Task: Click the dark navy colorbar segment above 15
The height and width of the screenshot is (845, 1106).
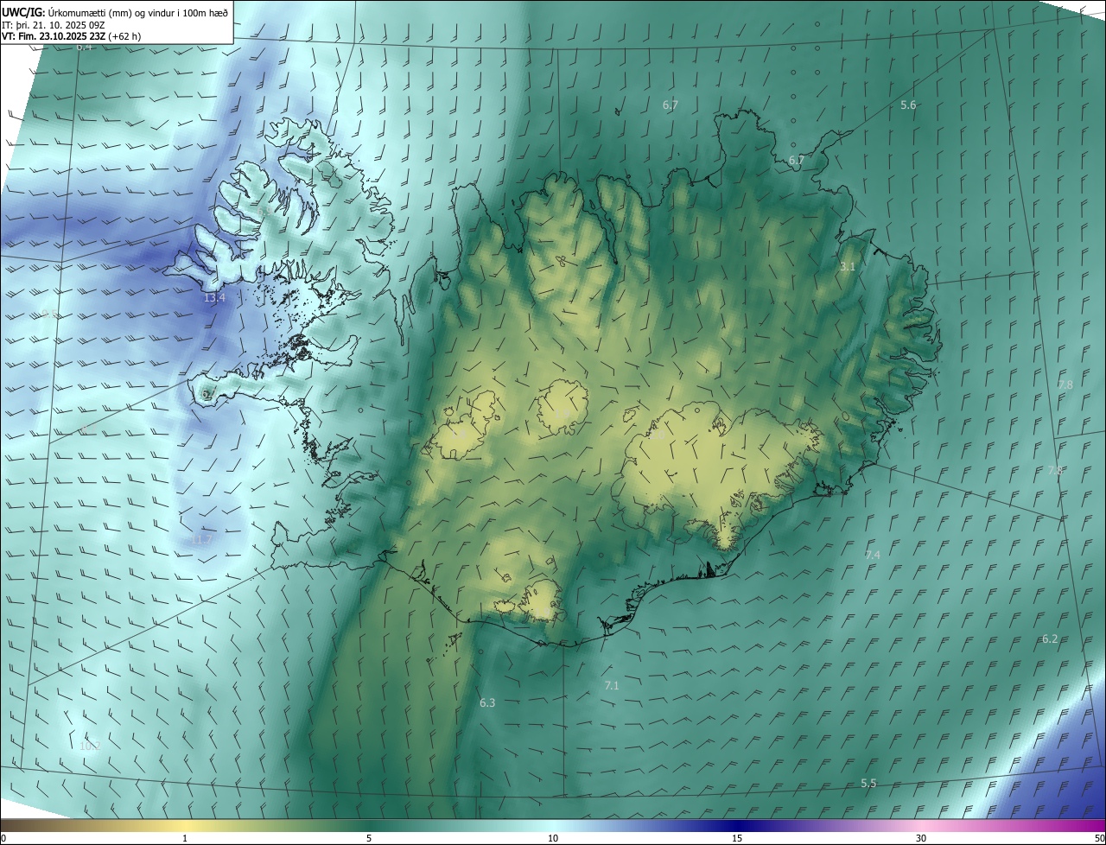Action: pyautogui.click(x=737, y=825)
